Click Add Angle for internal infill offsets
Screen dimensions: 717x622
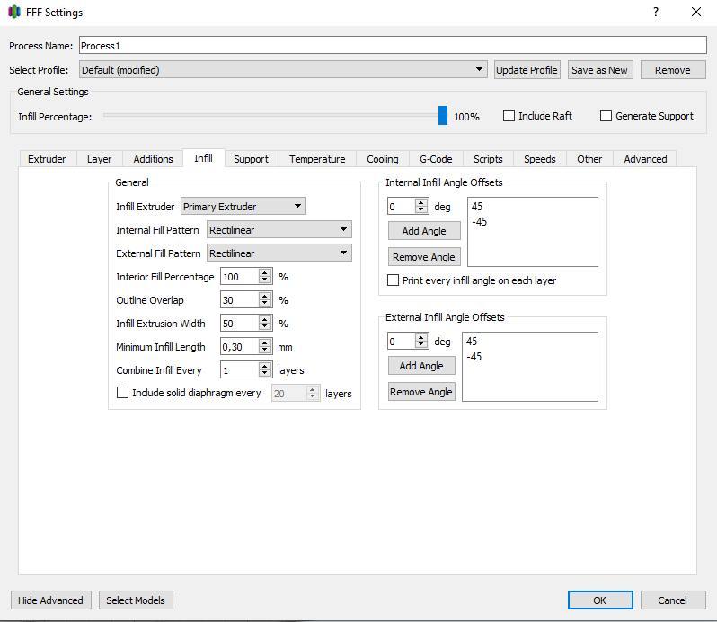(423, 231)
